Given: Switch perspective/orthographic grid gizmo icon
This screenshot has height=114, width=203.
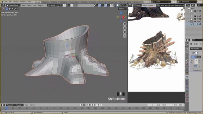Looking at the screenshot, I should tap(125, 36).
